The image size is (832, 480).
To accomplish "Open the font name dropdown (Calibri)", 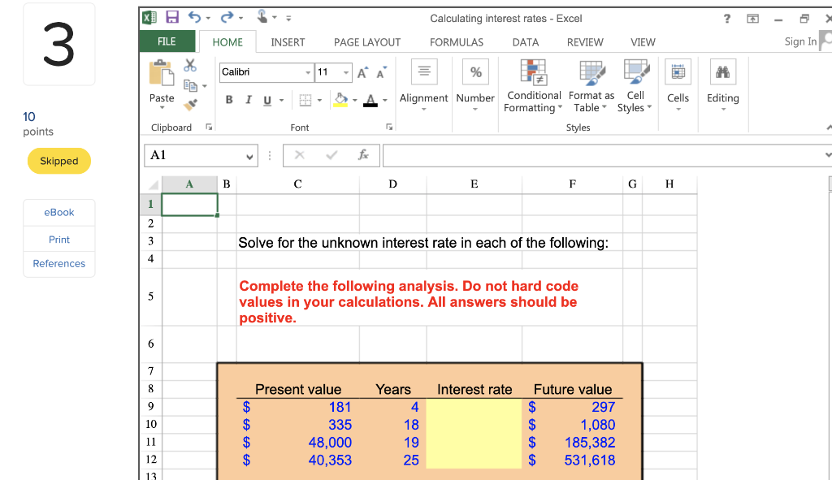I will pyautogui.click(x=308, y=72).
